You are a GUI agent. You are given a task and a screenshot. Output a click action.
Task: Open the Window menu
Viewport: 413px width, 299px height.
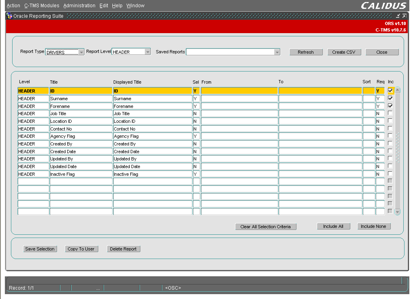point(136,6)
